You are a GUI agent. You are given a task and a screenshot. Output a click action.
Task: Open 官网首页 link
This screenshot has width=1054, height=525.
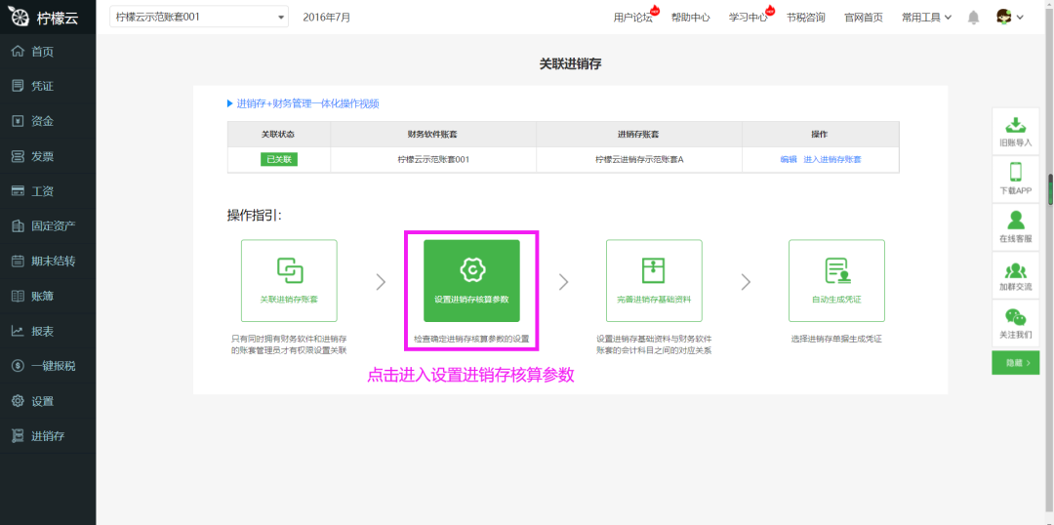tap(864, 18)
